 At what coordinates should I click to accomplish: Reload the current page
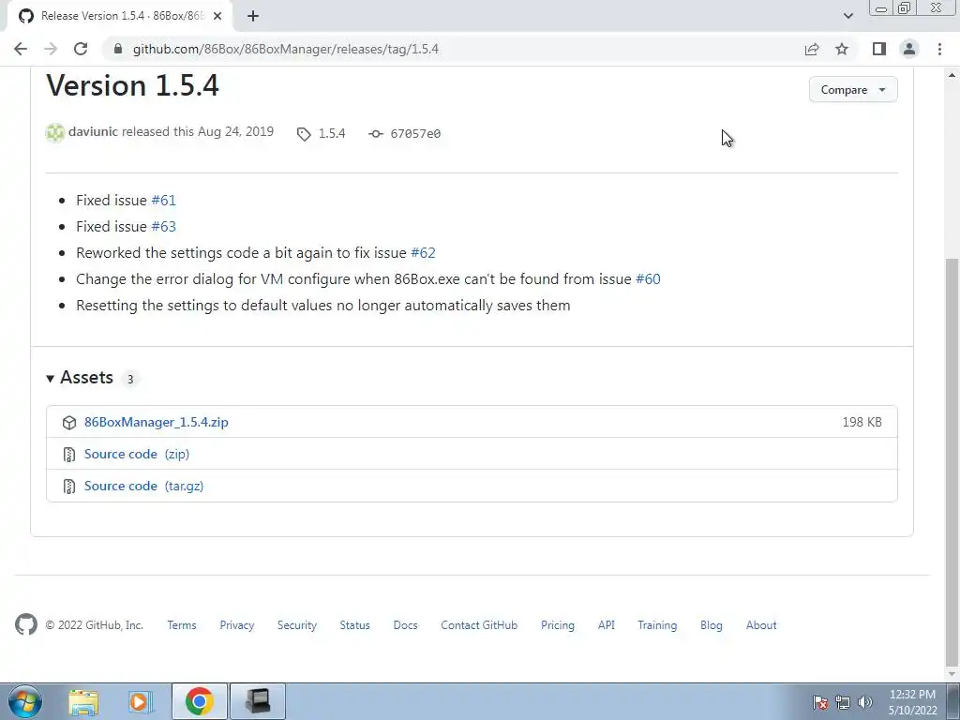(x=81, y=49)
